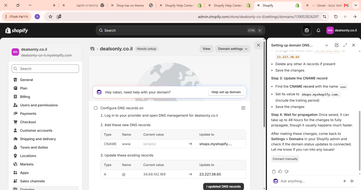The image size is (361, 190).
Task: Open Sales channels settings
Action: click(45, 181)
